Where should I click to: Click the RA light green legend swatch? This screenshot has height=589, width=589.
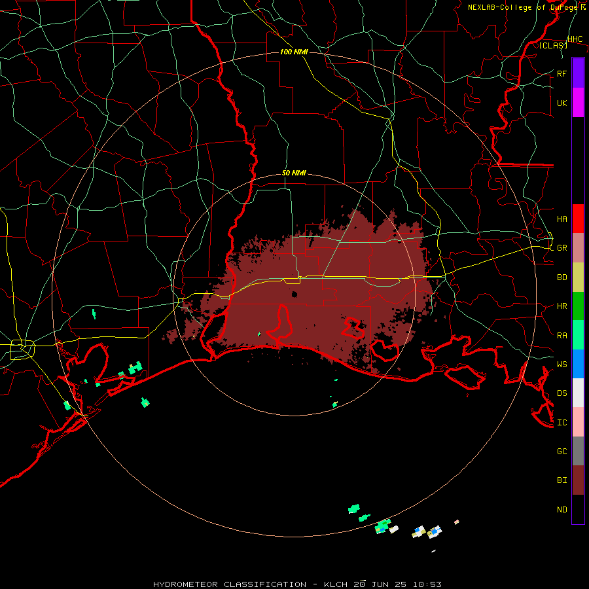point(578,335)
